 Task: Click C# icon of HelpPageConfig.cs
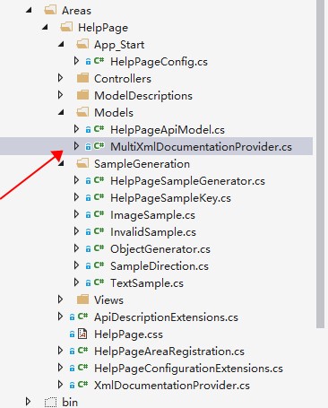pyautogui.click(x=99, y=61)
